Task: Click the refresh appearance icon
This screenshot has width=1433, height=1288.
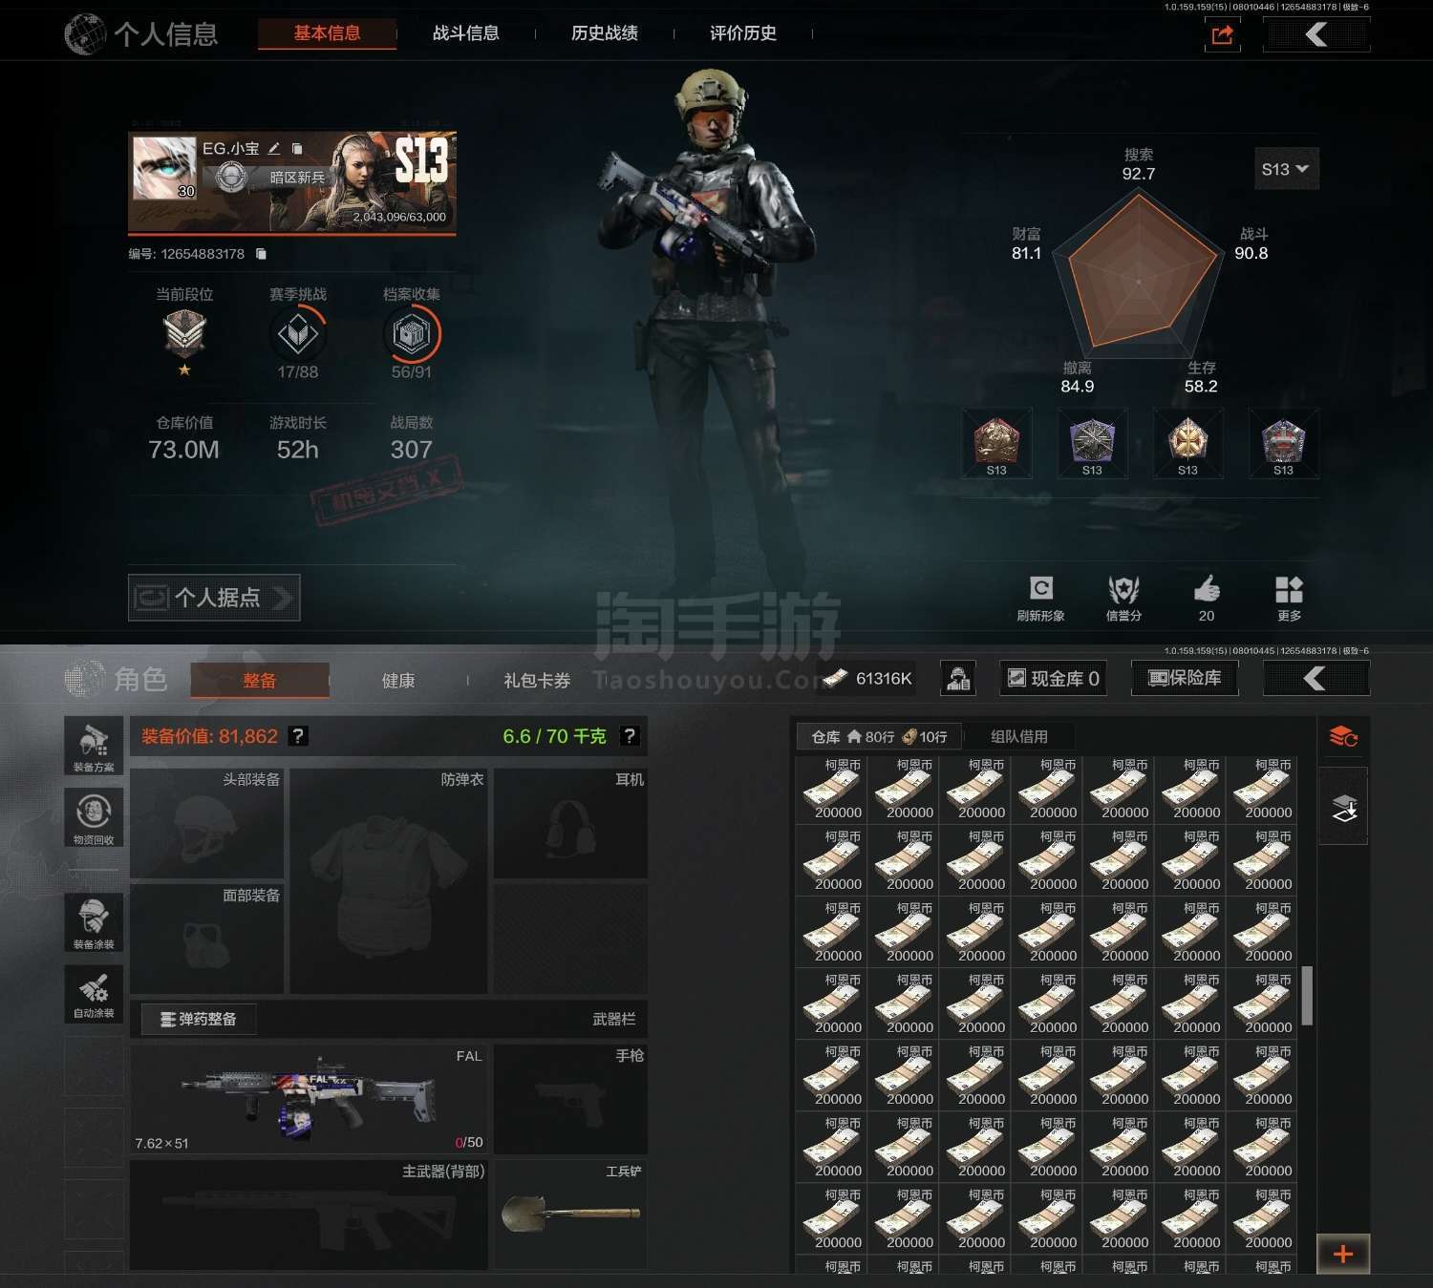Action: point(1040,598)
